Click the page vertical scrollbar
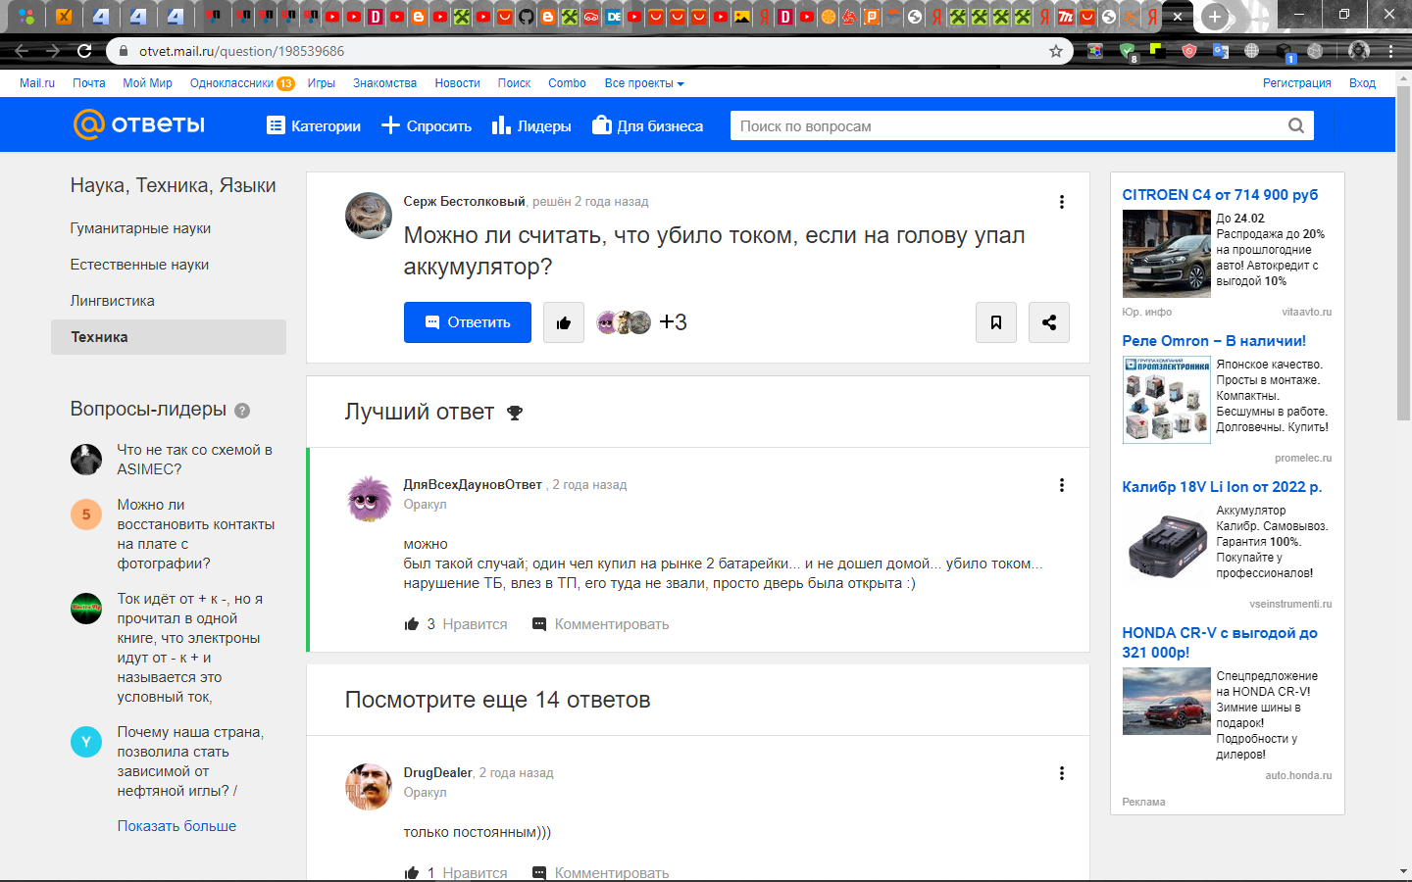This screenshot has height=882, width=1412. (x=1403, y=255)
